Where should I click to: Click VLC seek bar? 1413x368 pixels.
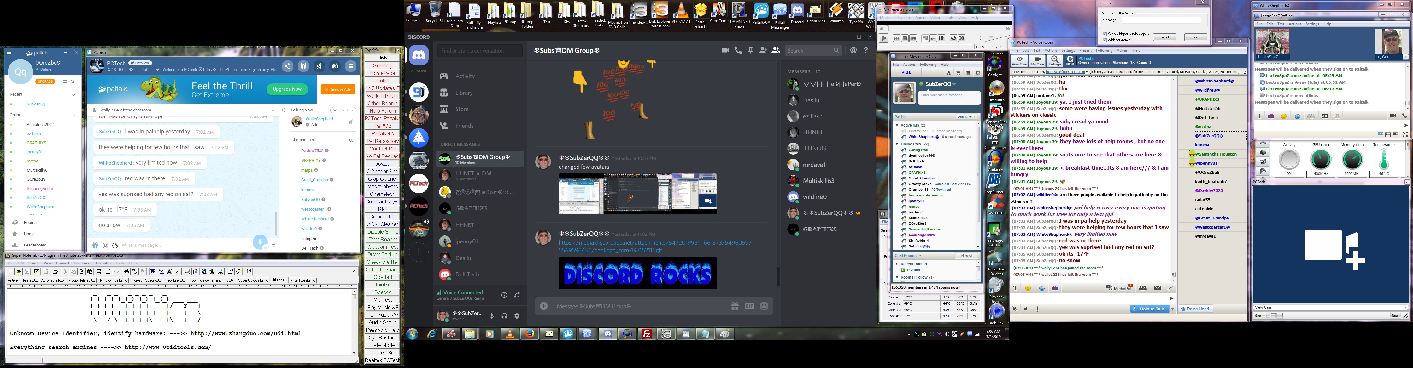(x=944, y=28)
